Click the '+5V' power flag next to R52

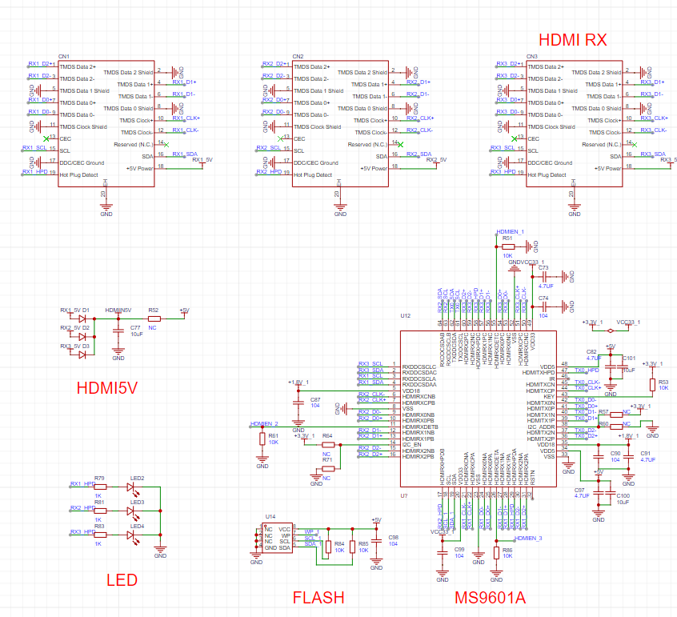point(184,311)
